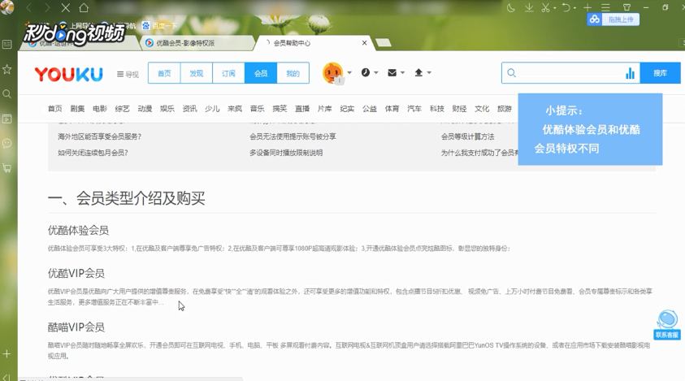Open the 会员无法使用提示账号被分享 link
This screenshot has height=381, width=685.
tap(293, 136)
